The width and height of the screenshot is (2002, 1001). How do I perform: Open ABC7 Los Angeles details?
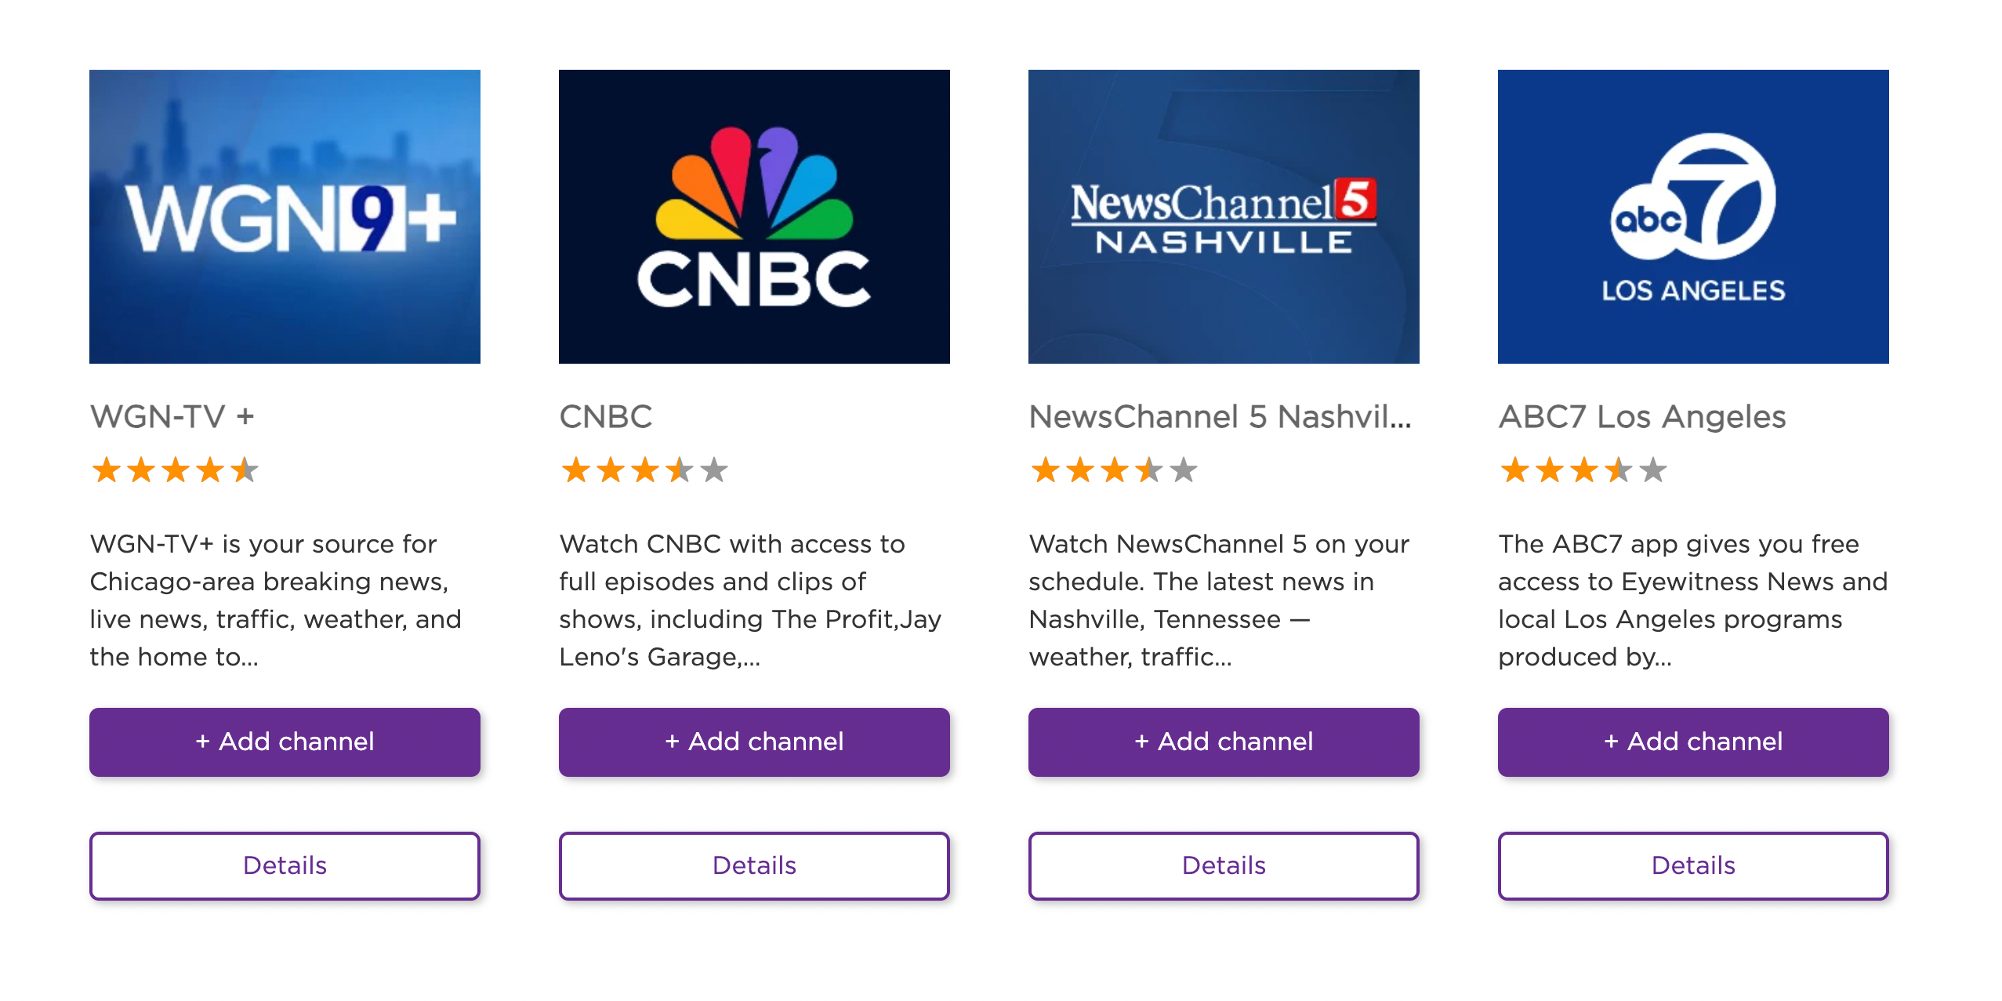pos(1693,865)
